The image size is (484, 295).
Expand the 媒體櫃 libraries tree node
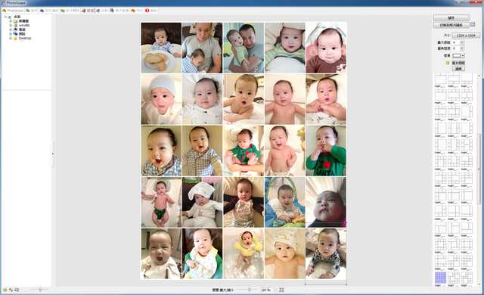tap(11, 21)
